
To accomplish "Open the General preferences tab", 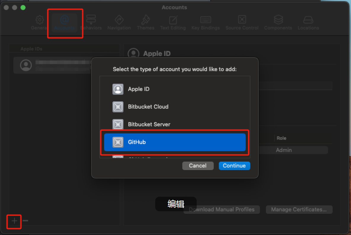I will point(39,23).
